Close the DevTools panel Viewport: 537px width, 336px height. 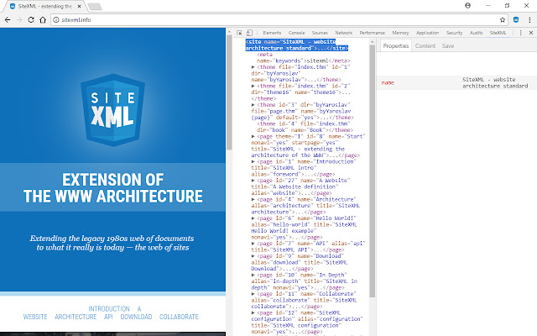click(531, 33)
